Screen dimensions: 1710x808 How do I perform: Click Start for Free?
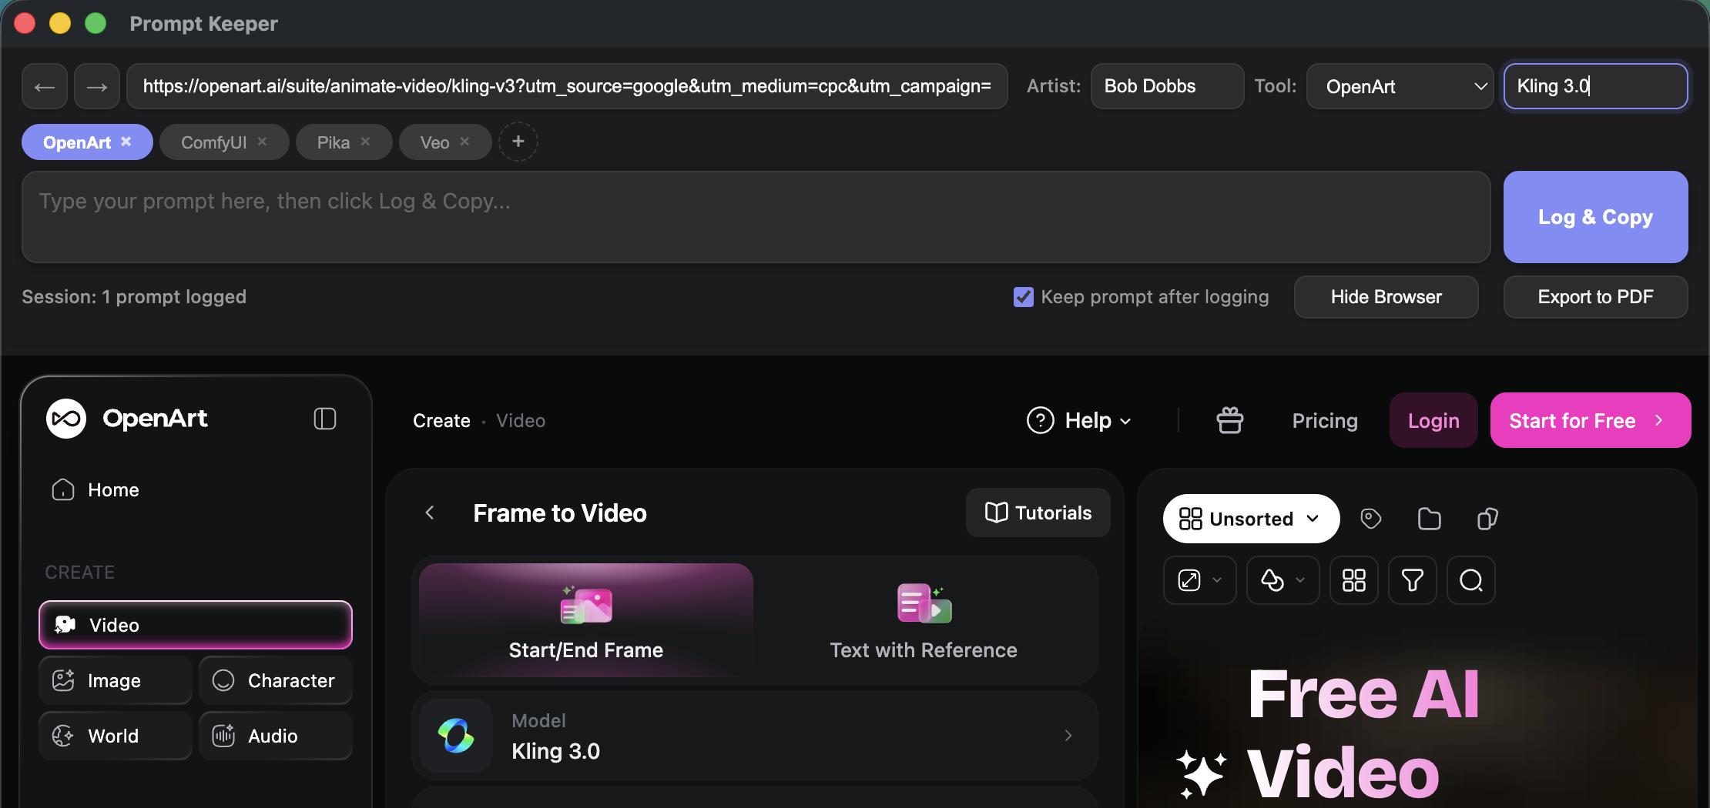pyautogui.click(x=1590, y=420)
